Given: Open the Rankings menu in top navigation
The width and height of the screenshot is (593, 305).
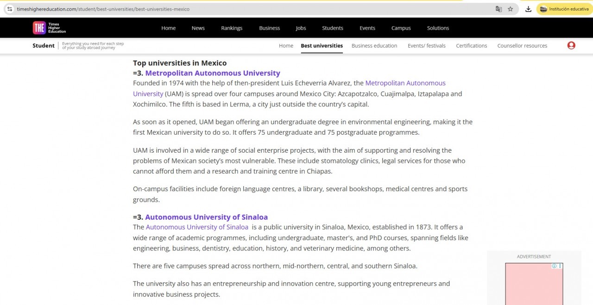Looking at the screenshot, I should pyautogui.click(x=232, y=28).
